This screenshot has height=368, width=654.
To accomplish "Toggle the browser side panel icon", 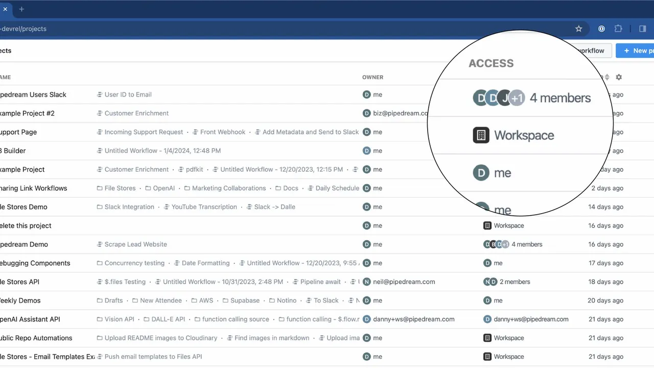I will click(x=642, y=29).
